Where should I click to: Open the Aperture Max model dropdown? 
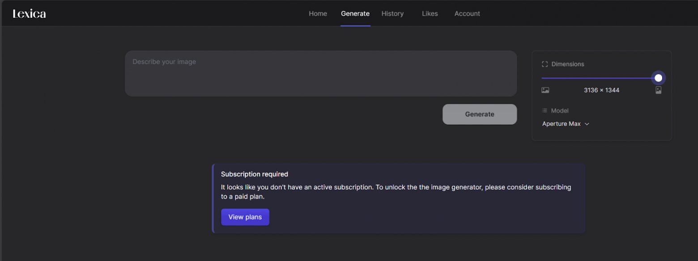point(562,124)
